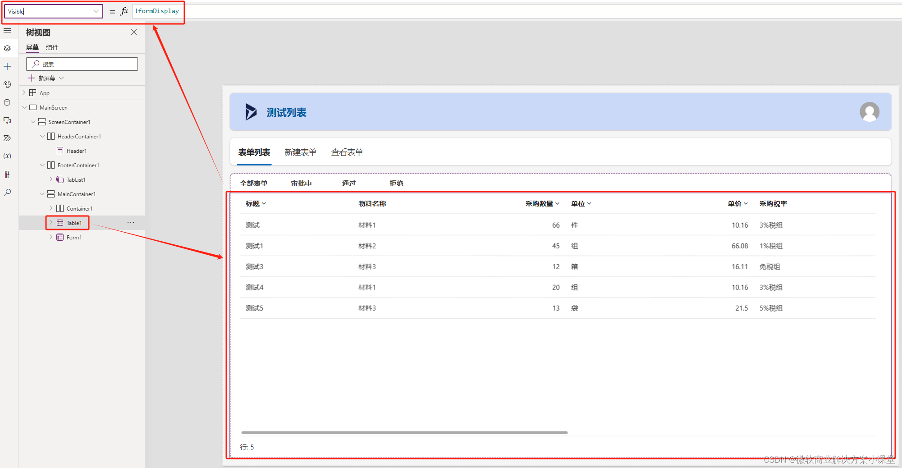Open the Insert panel from the sidebar
902x468 pixels.
[7, 66]
